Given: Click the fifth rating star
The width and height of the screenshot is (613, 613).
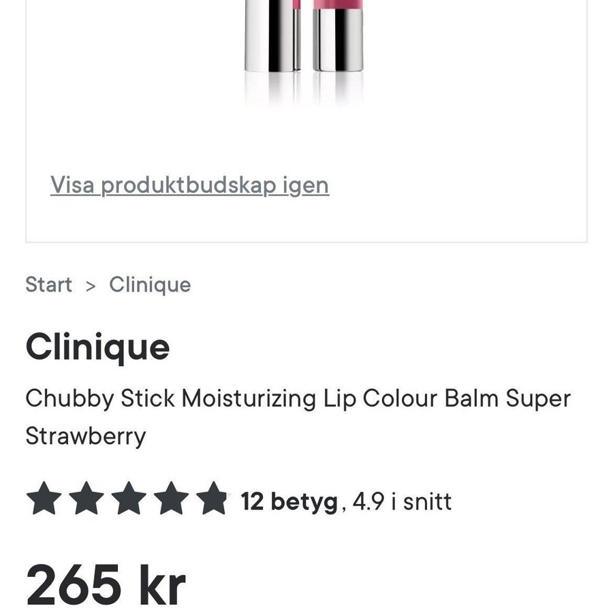Looking at the screenshot, I should (213, 499).
